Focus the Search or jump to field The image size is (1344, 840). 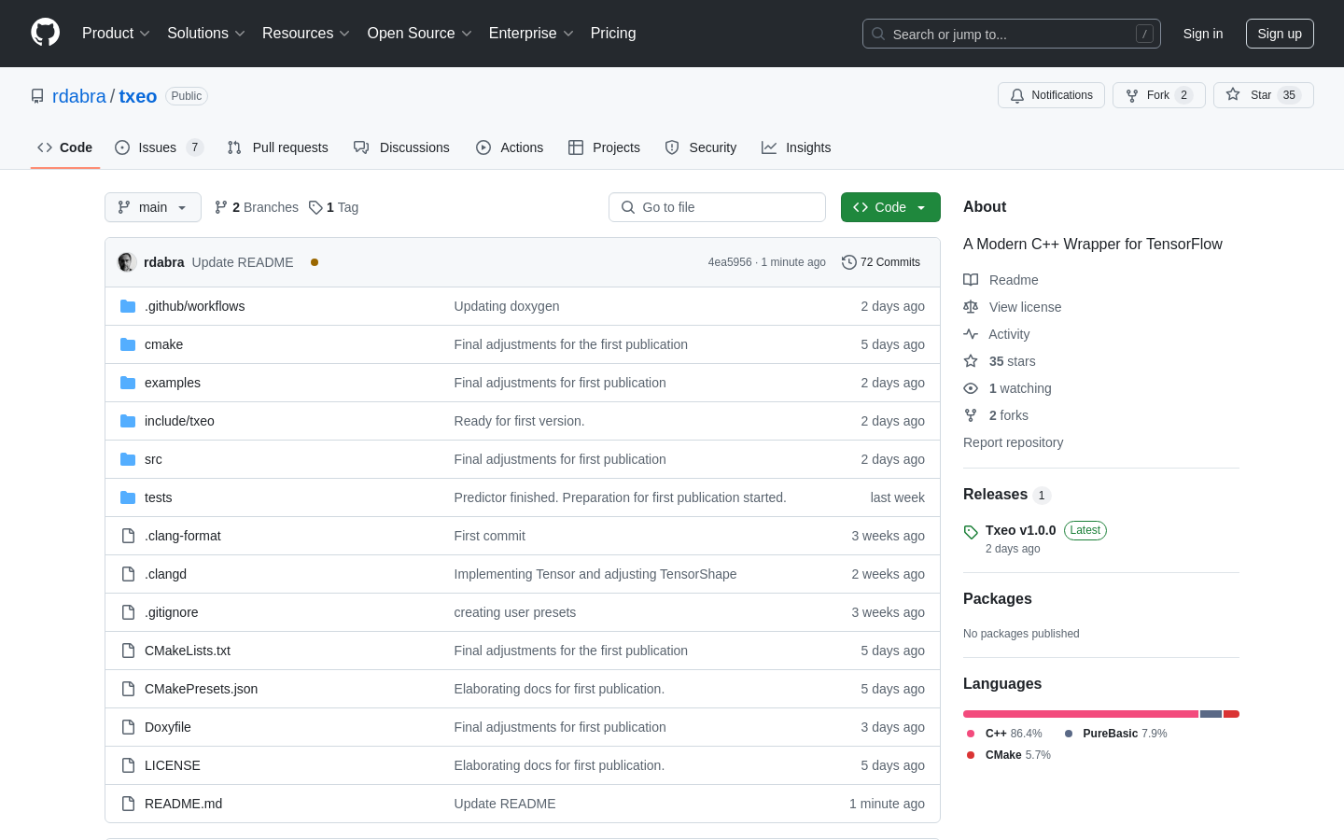tap(1012, 34)
